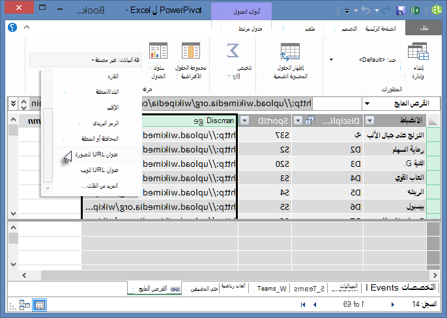Open the S_Teams sheet tab
The height and width of the screenshot is (318, 447).
click(309, 289)
